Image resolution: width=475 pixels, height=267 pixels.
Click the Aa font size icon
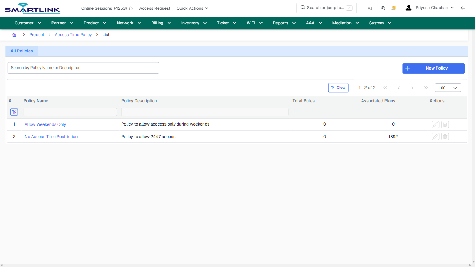(370, 8)
